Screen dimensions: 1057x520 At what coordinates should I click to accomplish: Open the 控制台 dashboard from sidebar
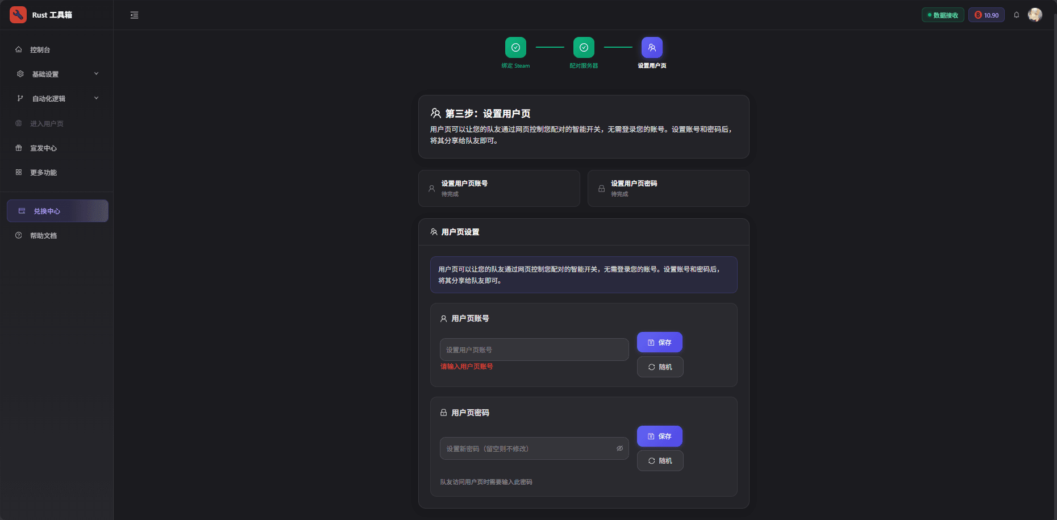pyautogui.click(x=40, y=49)
